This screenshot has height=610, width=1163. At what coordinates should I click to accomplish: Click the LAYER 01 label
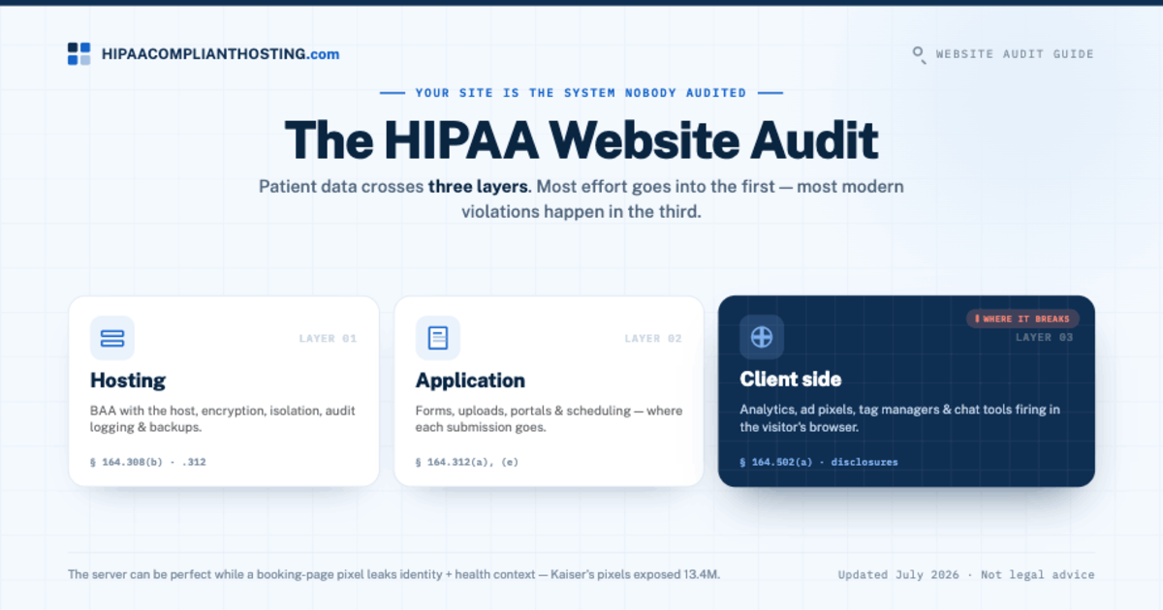[328, 339]
